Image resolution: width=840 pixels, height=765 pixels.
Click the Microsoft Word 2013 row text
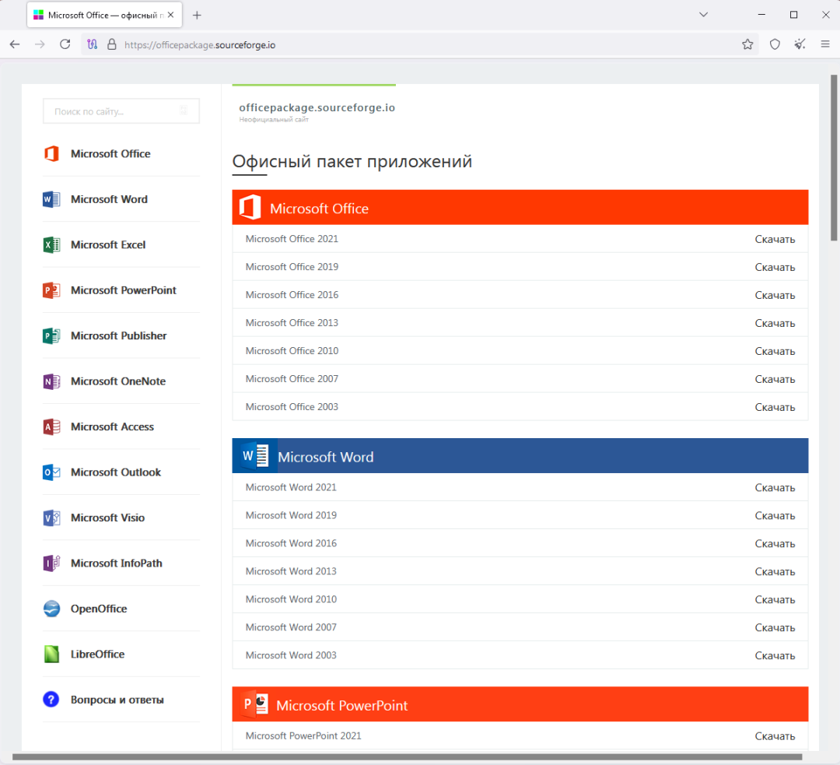pos(291,571)
